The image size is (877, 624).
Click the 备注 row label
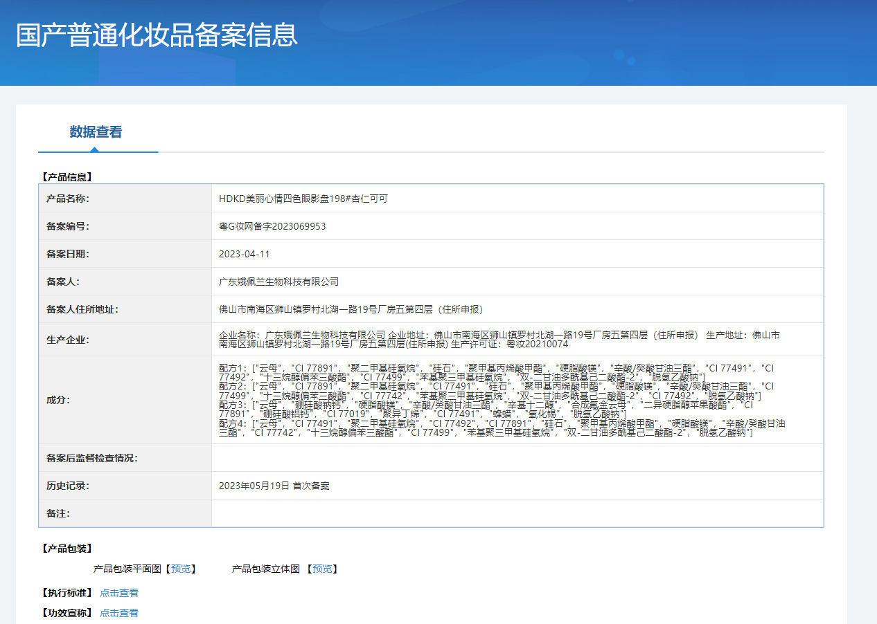[x=58, y=513]
